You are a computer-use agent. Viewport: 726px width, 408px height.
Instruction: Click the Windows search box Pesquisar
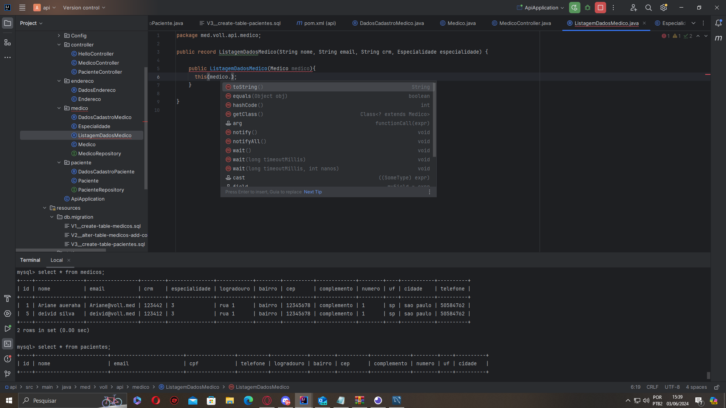[73, 400]
